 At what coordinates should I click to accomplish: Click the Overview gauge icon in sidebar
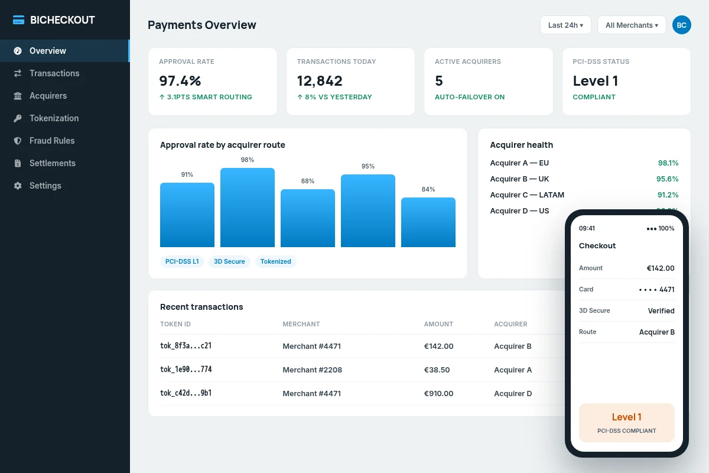point(18,51)
